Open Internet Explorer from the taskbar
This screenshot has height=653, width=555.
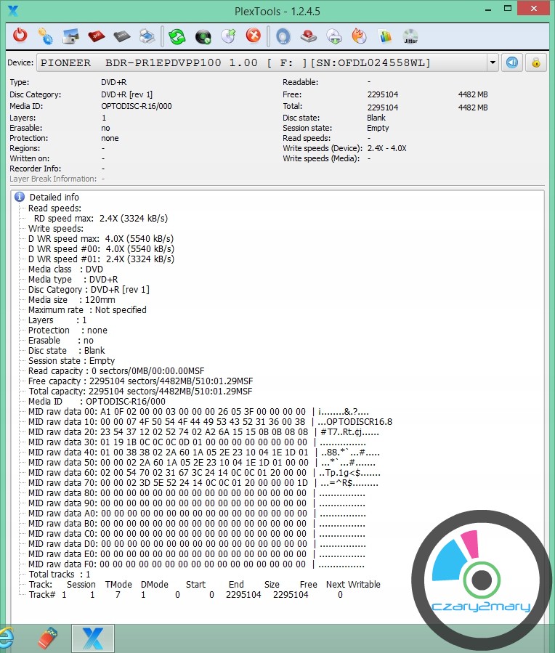click(6, 638)
